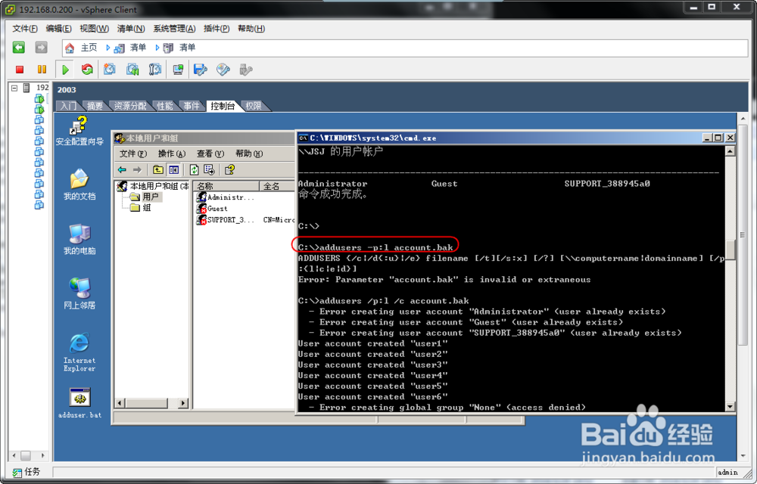Click cmd window scrollbar down arrow
Image resolution: width=757 pixels, height=484 pixels.
730,407
